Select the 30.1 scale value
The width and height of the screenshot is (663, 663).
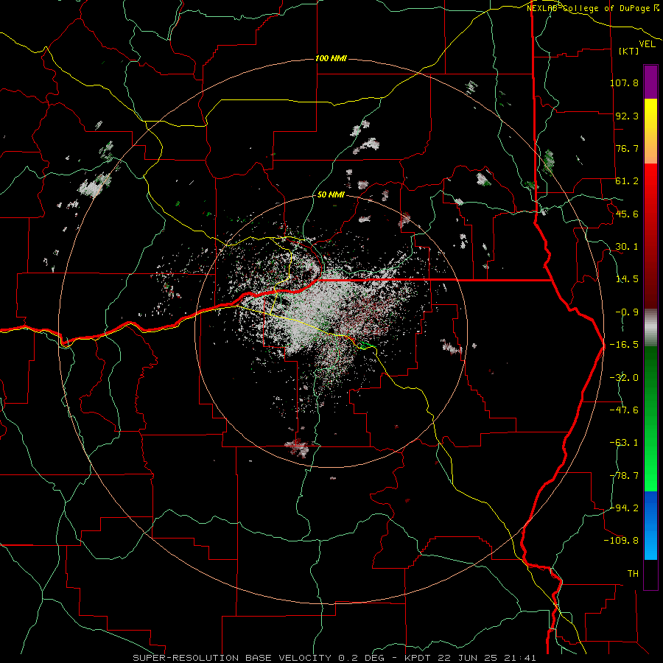coord(627,246)
